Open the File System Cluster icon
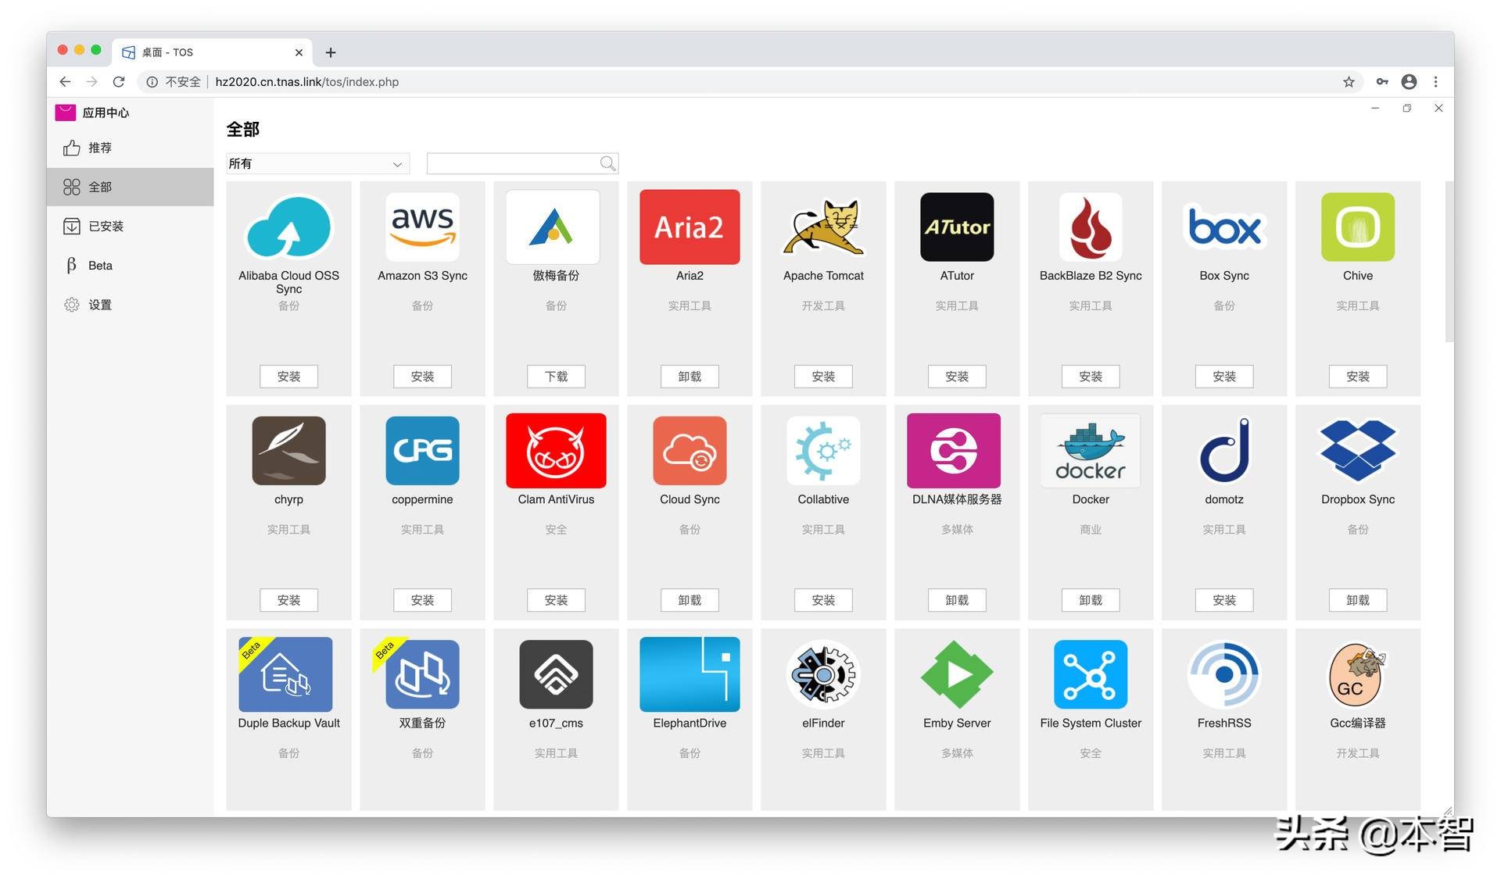The width and height of the screenshot is (1501, 879). click(1090, 674)
